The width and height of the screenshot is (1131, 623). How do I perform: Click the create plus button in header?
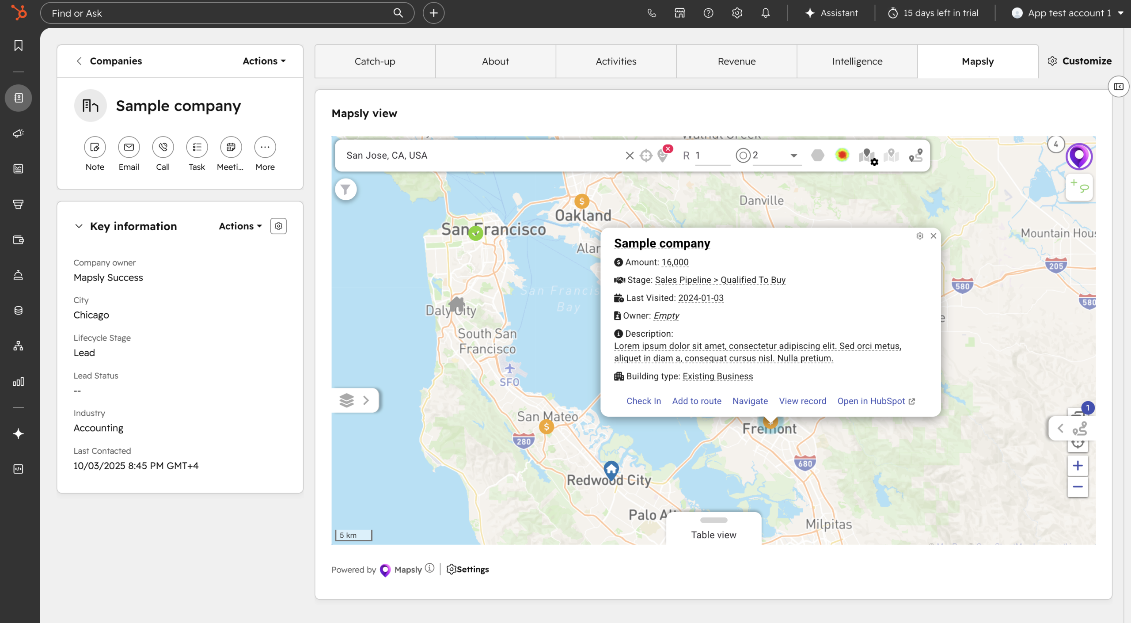433,13
